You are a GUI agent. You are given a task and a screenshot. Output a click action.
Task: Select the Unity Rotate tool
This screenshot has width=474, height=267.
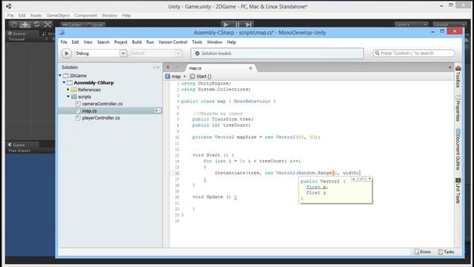pos(36,24)
